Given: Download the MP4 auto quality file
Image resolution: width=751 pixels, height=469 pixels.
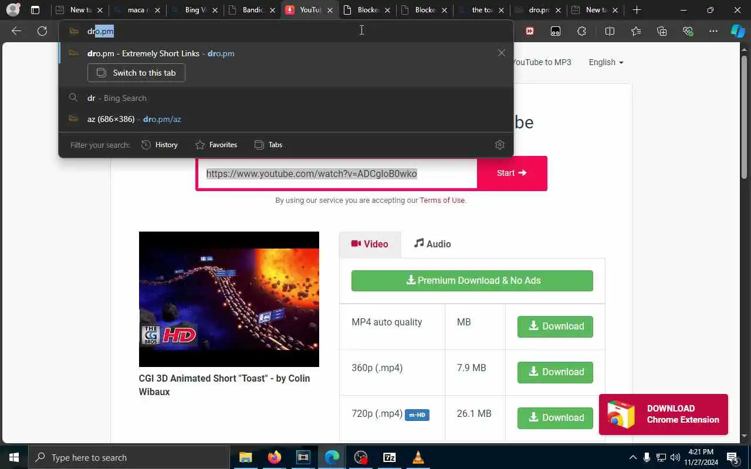Looking at the screenshot, I should click(x=555, y=327).
